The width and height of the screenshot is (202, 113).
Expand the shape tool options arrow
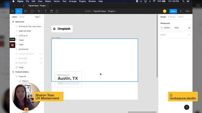pos(34,11)
